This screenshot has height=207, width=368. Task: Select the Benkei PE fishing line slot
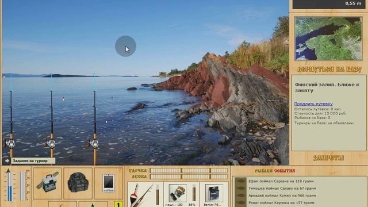[x=214, y=195]
